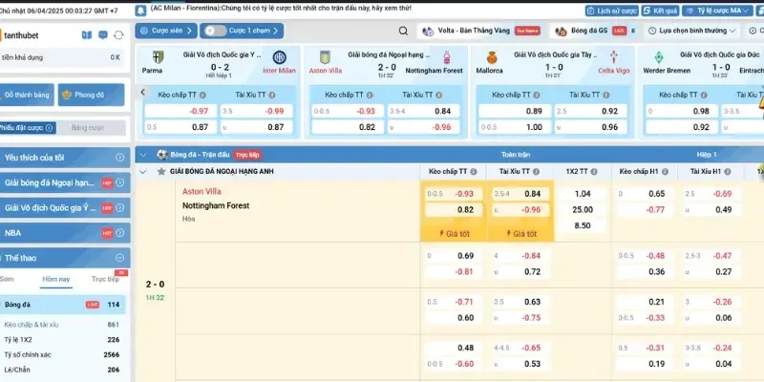Select Aston Villa odds -0.93 in highlighted cell
The height and width of the screenshot is (382, 764).
(464, 194)
